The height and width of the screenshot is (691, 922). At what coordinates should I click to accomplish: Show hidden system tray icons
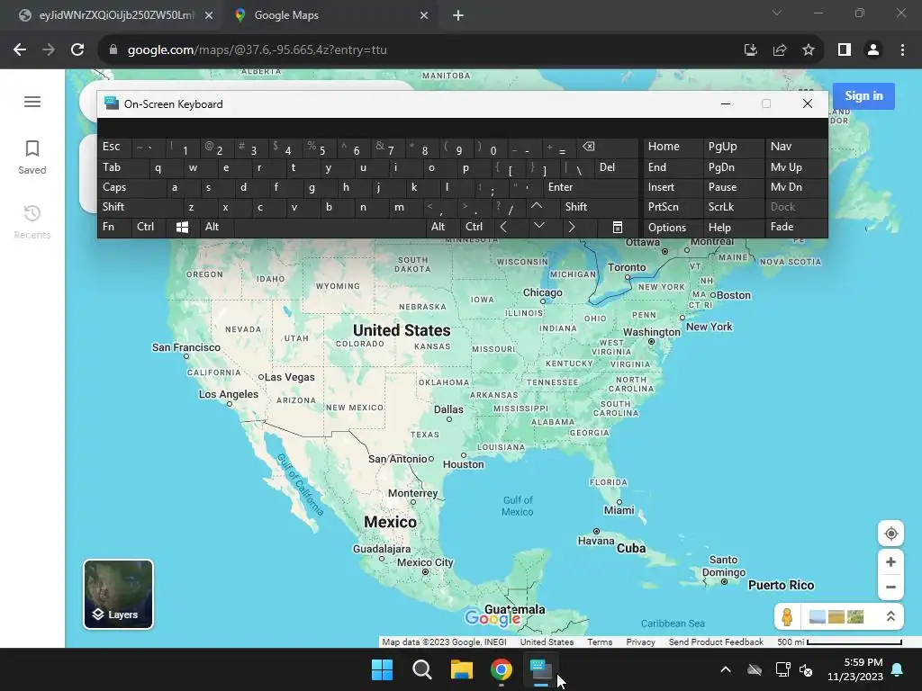[x=726, y=669]
